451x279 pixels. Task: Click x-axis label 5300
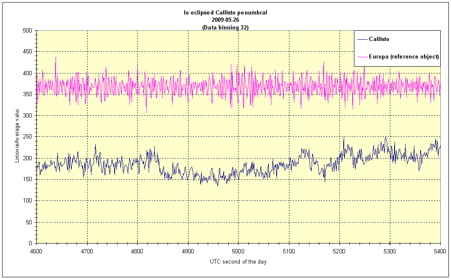coord(390,251)
